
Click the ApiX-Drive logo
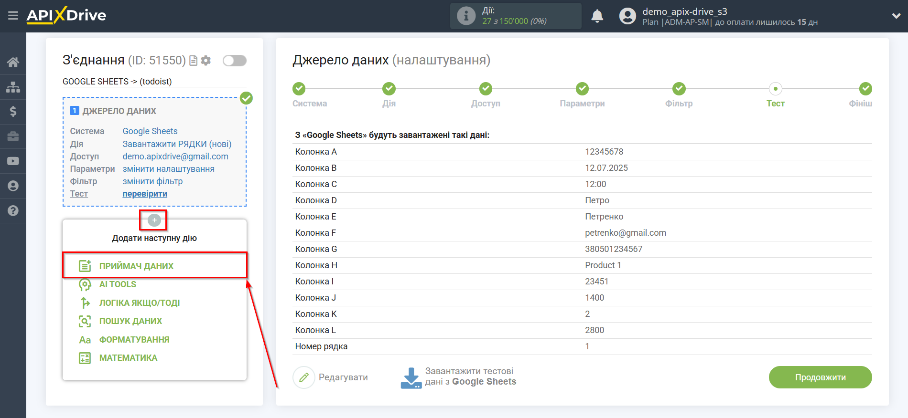pos(66,15)
